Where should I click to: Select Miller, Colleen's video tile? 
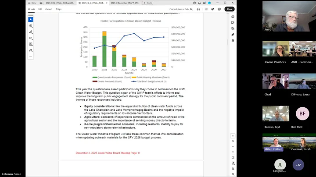coord(276,142)
